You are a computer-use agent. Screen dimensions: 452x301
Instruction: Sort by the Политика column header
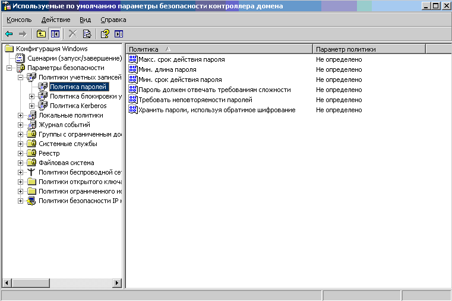click(x=219, y=49)
